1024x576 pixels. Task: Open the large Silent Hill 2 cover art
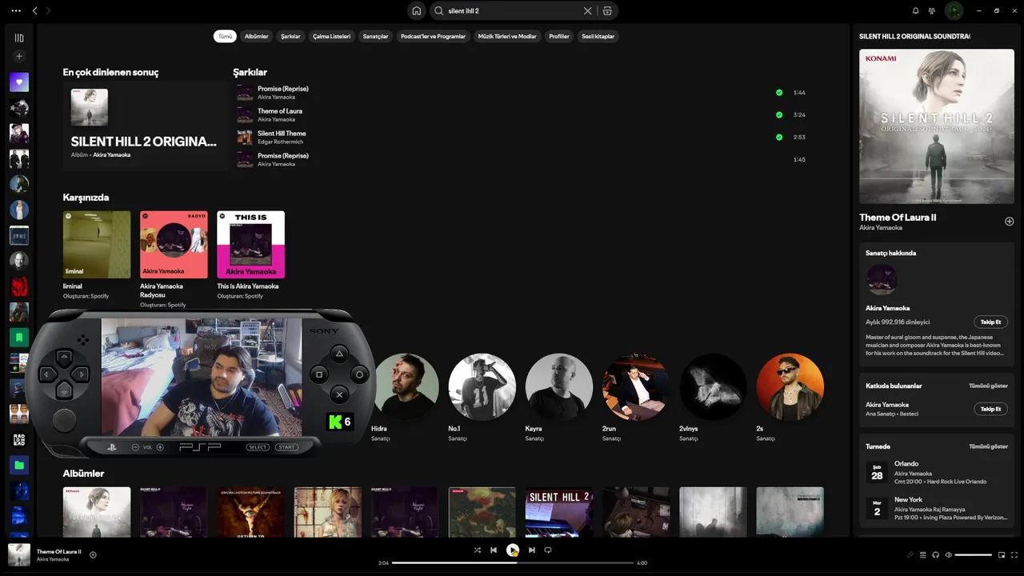point(937,126)
